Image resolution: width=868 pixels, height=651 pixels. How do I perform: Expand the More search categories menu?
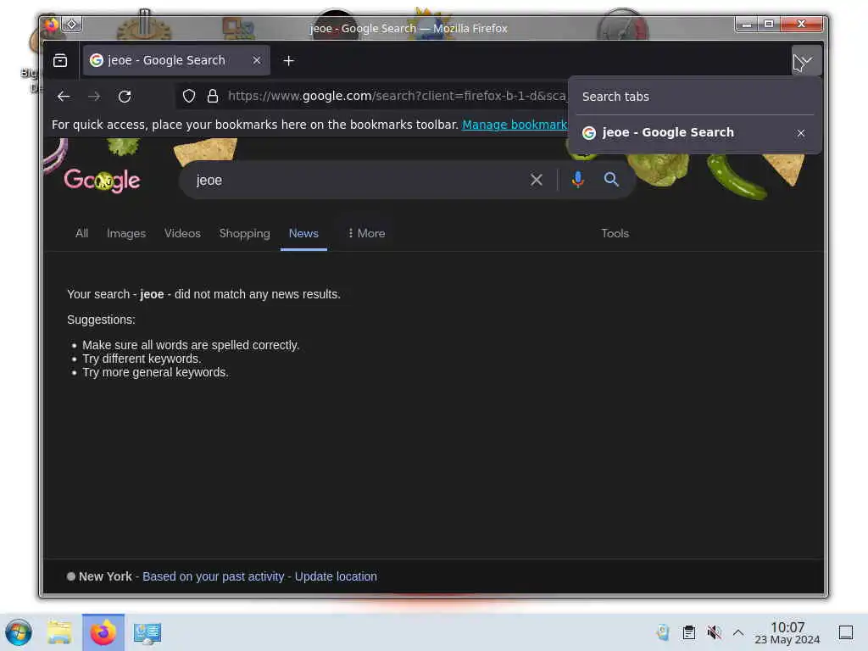tap(366, 233)
